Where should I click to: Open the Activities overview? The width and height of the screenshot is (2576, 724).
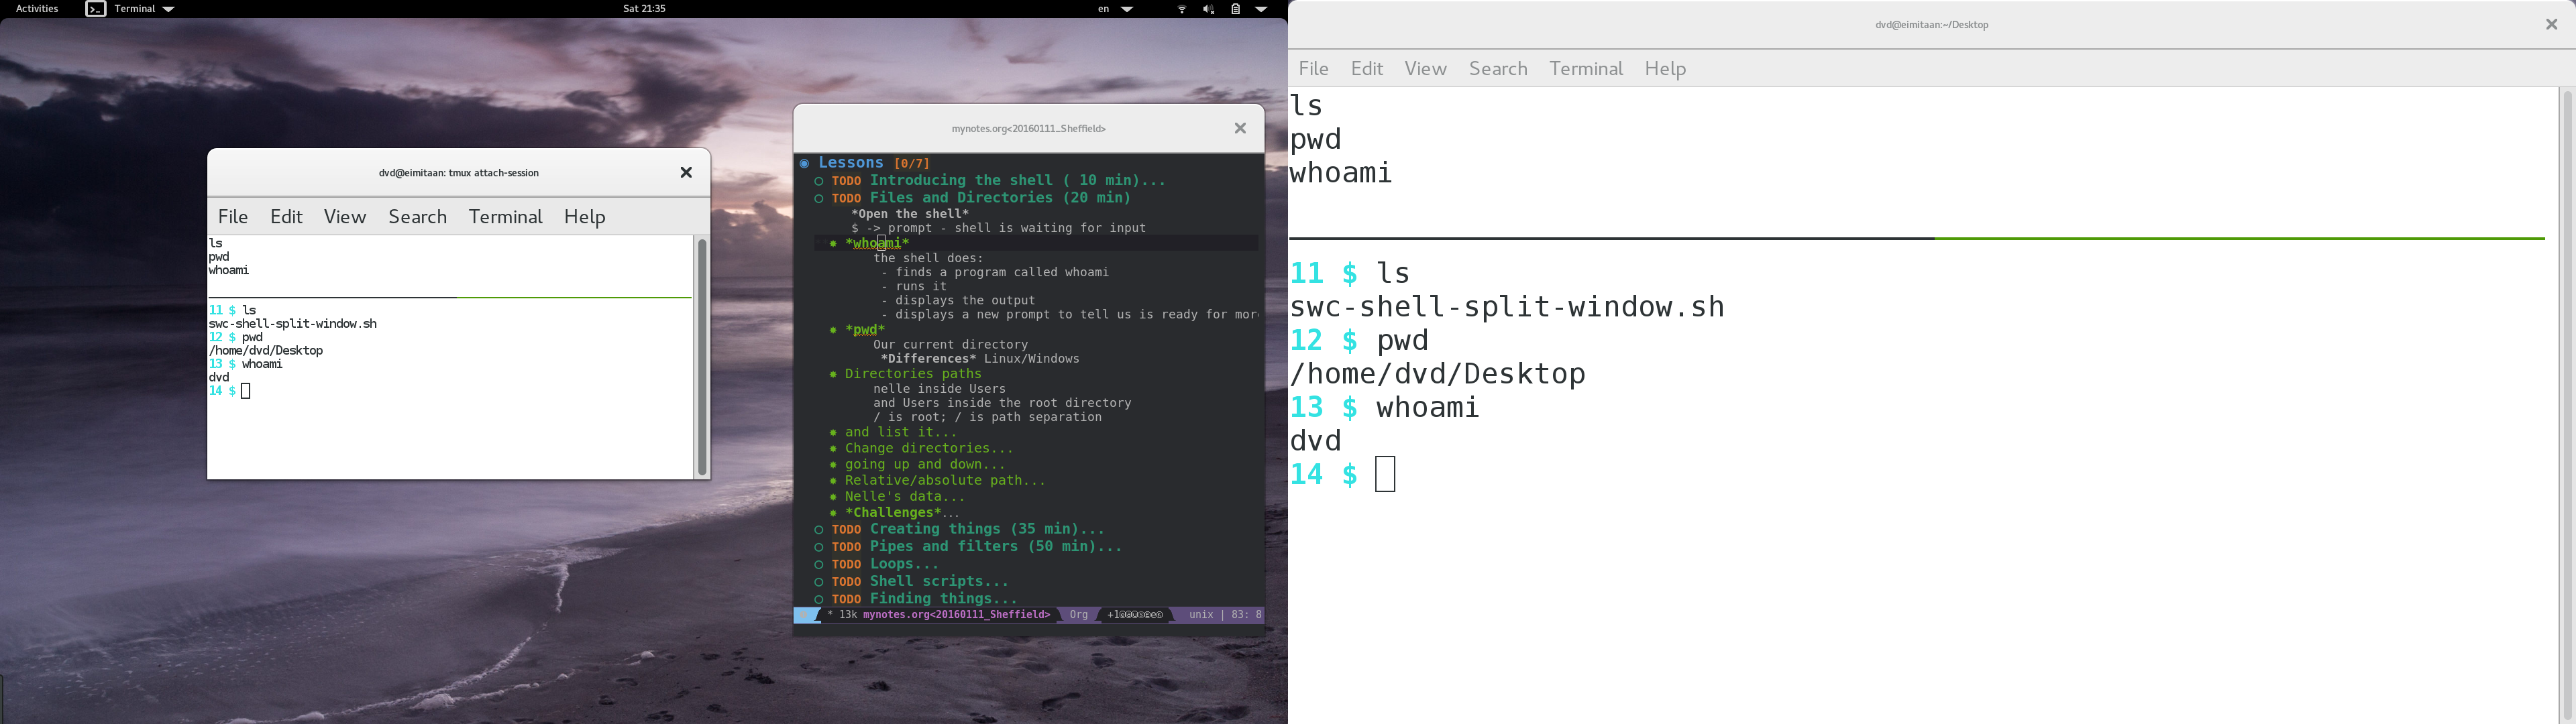(x=37, y=9)
